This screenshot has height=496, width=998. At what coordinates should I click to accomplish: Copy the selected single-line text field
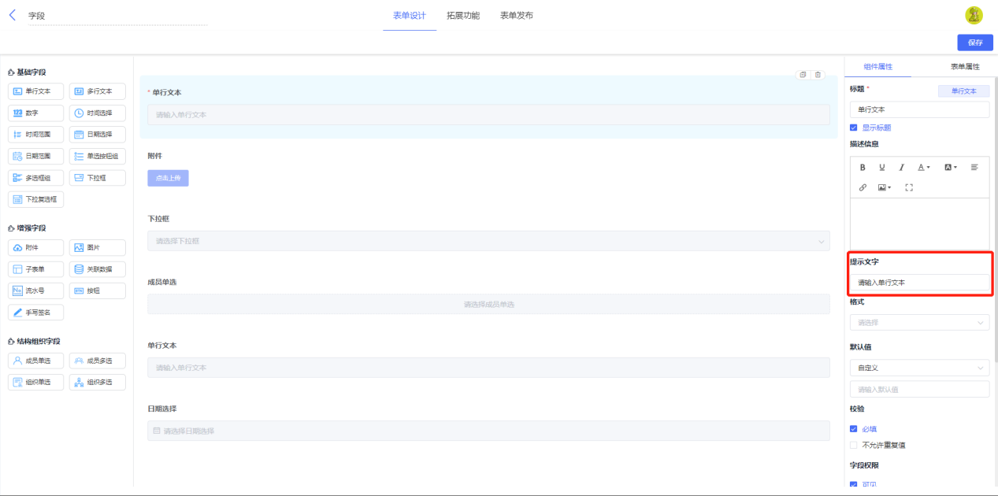click(x=803, y=75)
